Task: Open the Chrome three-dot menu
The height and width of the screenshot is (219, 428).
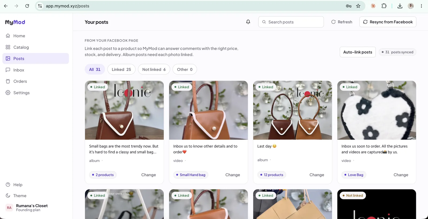Action: pyautogui.click(x=421, y=6)
